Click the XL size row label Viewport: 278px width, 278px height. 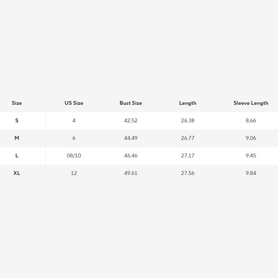[17, 173]
